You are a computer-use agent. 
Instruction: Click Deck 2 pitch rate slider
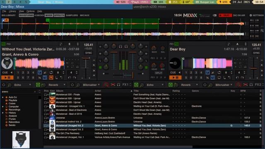[x=254, y=67]
